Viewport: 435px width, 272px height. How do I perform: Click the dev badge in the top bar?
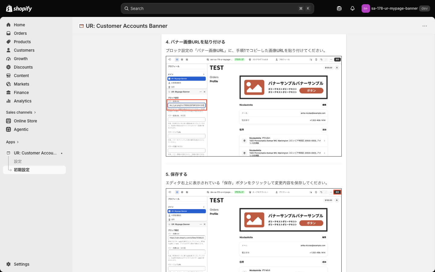tap(424, 8)
